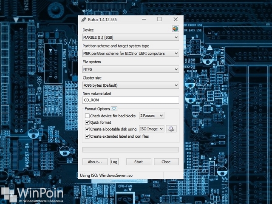Open the Partition scheme dropdown
The image size is (272, 204).
pos(130,53)
